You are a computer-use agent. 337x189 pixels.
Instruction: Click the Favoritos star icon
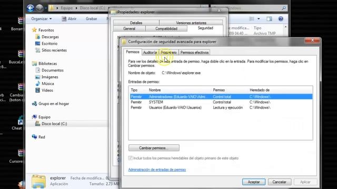point(34,30)
